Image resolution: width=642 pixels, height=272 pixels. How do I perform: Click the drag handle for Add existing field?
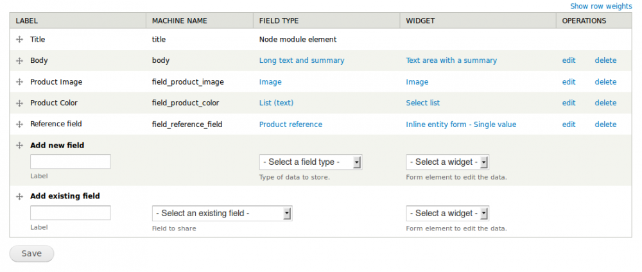pyautogui.click(x=19, y=196)
